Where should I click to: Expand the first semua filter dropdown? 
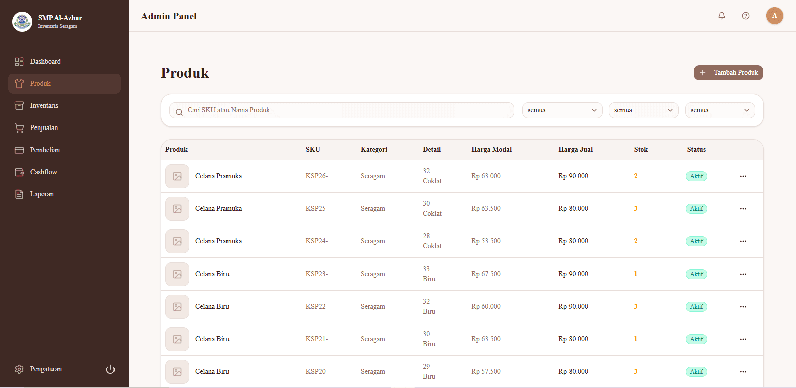pyautogui.click(x=562, y=110)
